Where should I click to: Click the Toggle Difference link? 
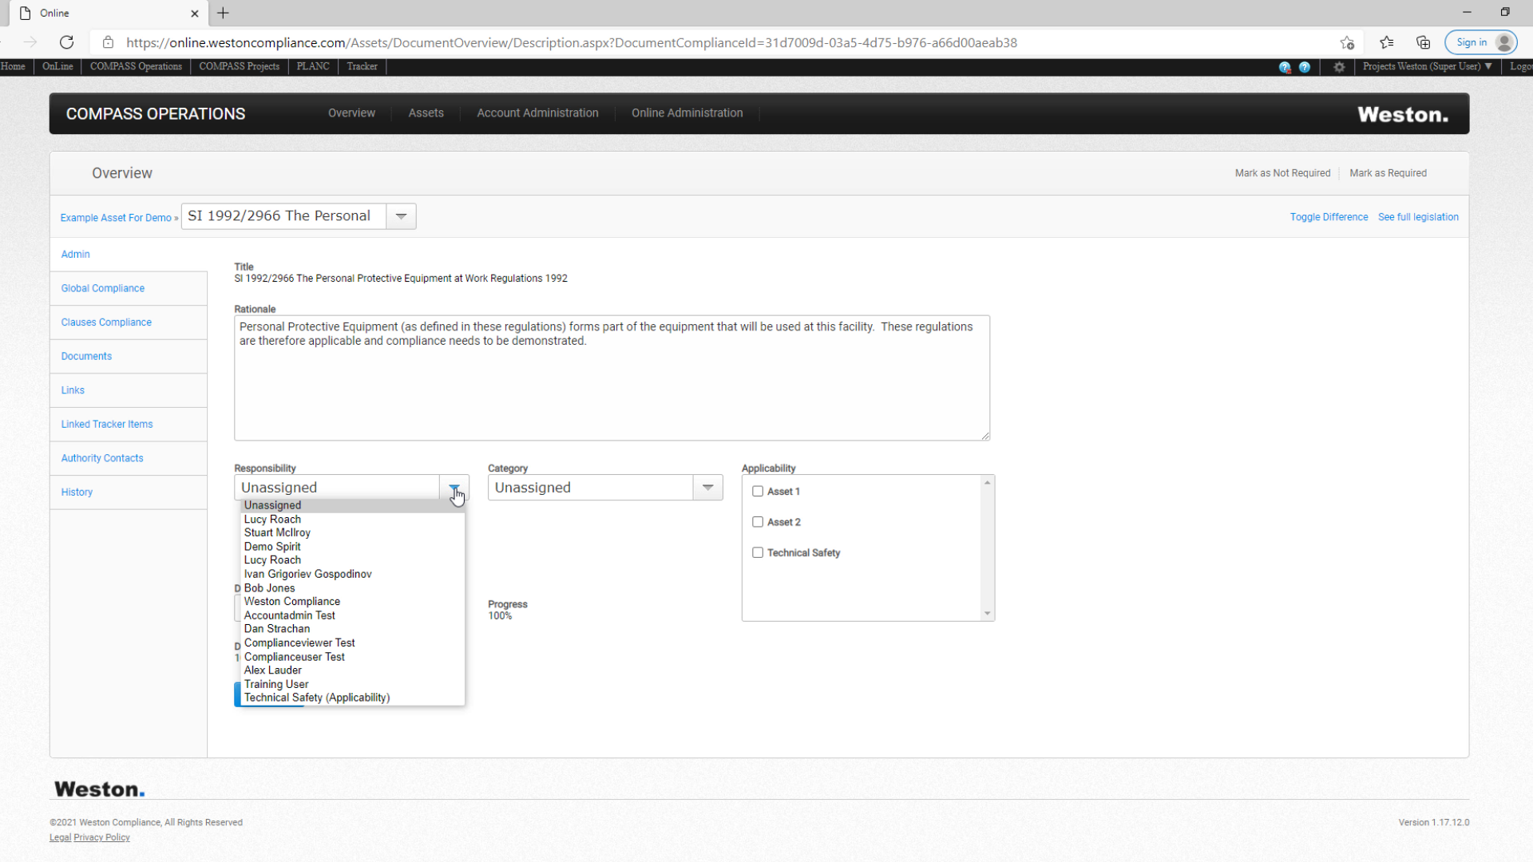(x=1329, y=217)
